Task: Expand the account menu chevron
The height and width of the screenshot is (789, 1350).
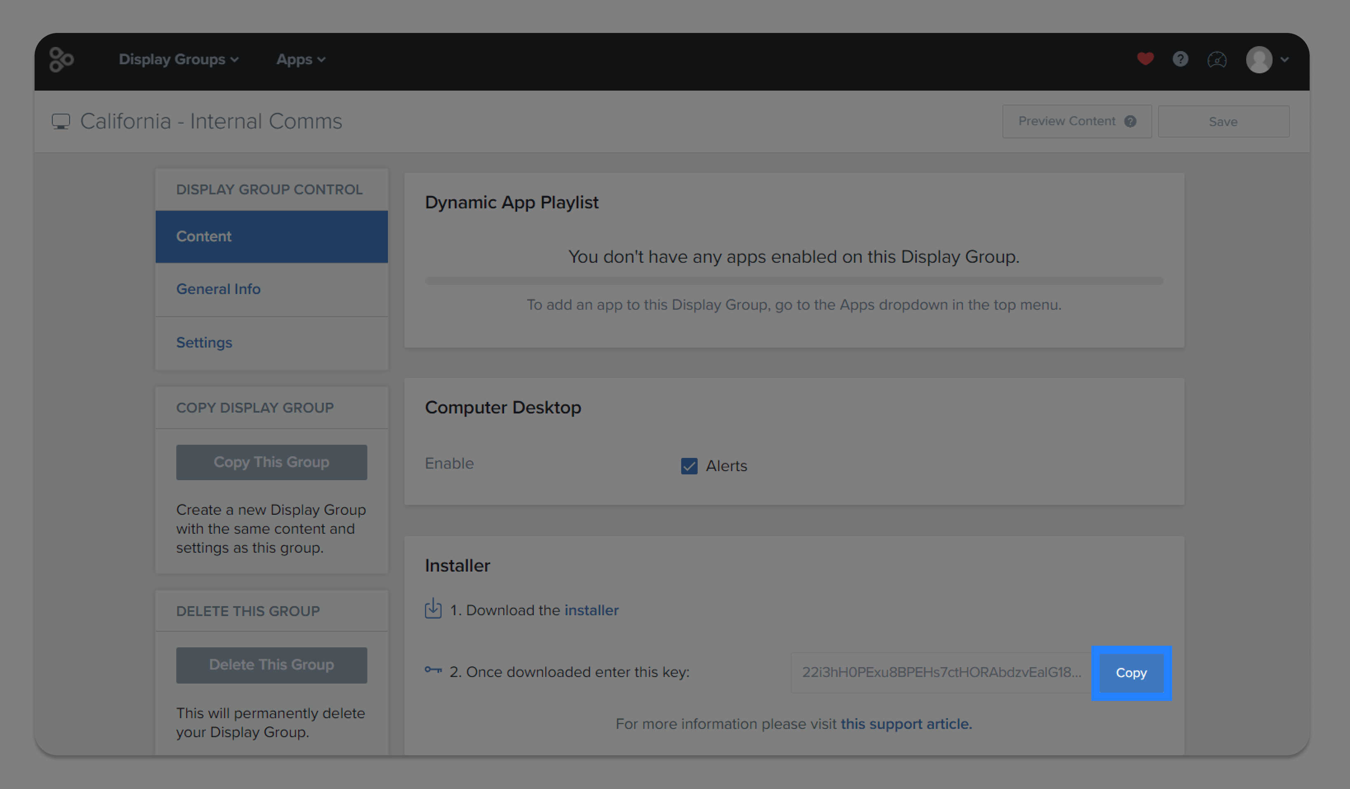Action: pyautogui.click(x=1285, y=59)
